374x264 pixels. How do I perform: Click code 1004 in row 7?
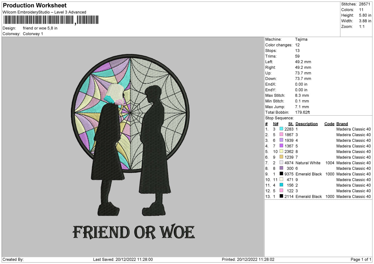(x=330, y=163)
